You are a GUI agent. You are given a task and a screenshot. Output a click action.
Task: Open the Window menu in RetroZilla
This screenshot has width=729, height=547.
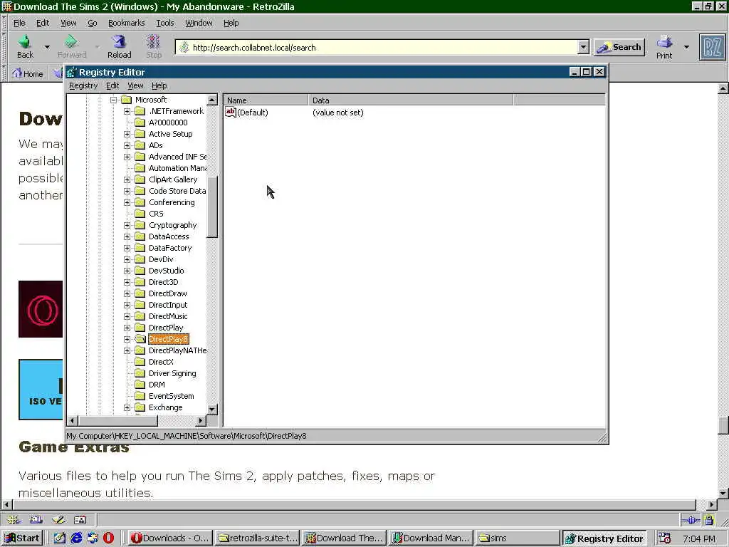tap(199, 23)
